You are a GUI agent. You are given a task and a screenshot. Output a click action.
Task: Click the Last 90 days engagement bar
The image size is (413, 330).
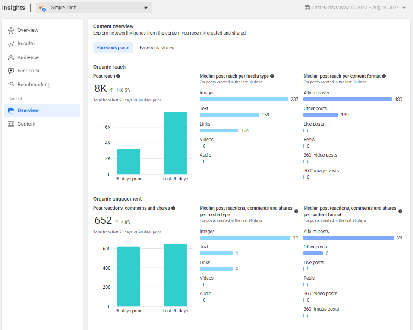(175, 275)
